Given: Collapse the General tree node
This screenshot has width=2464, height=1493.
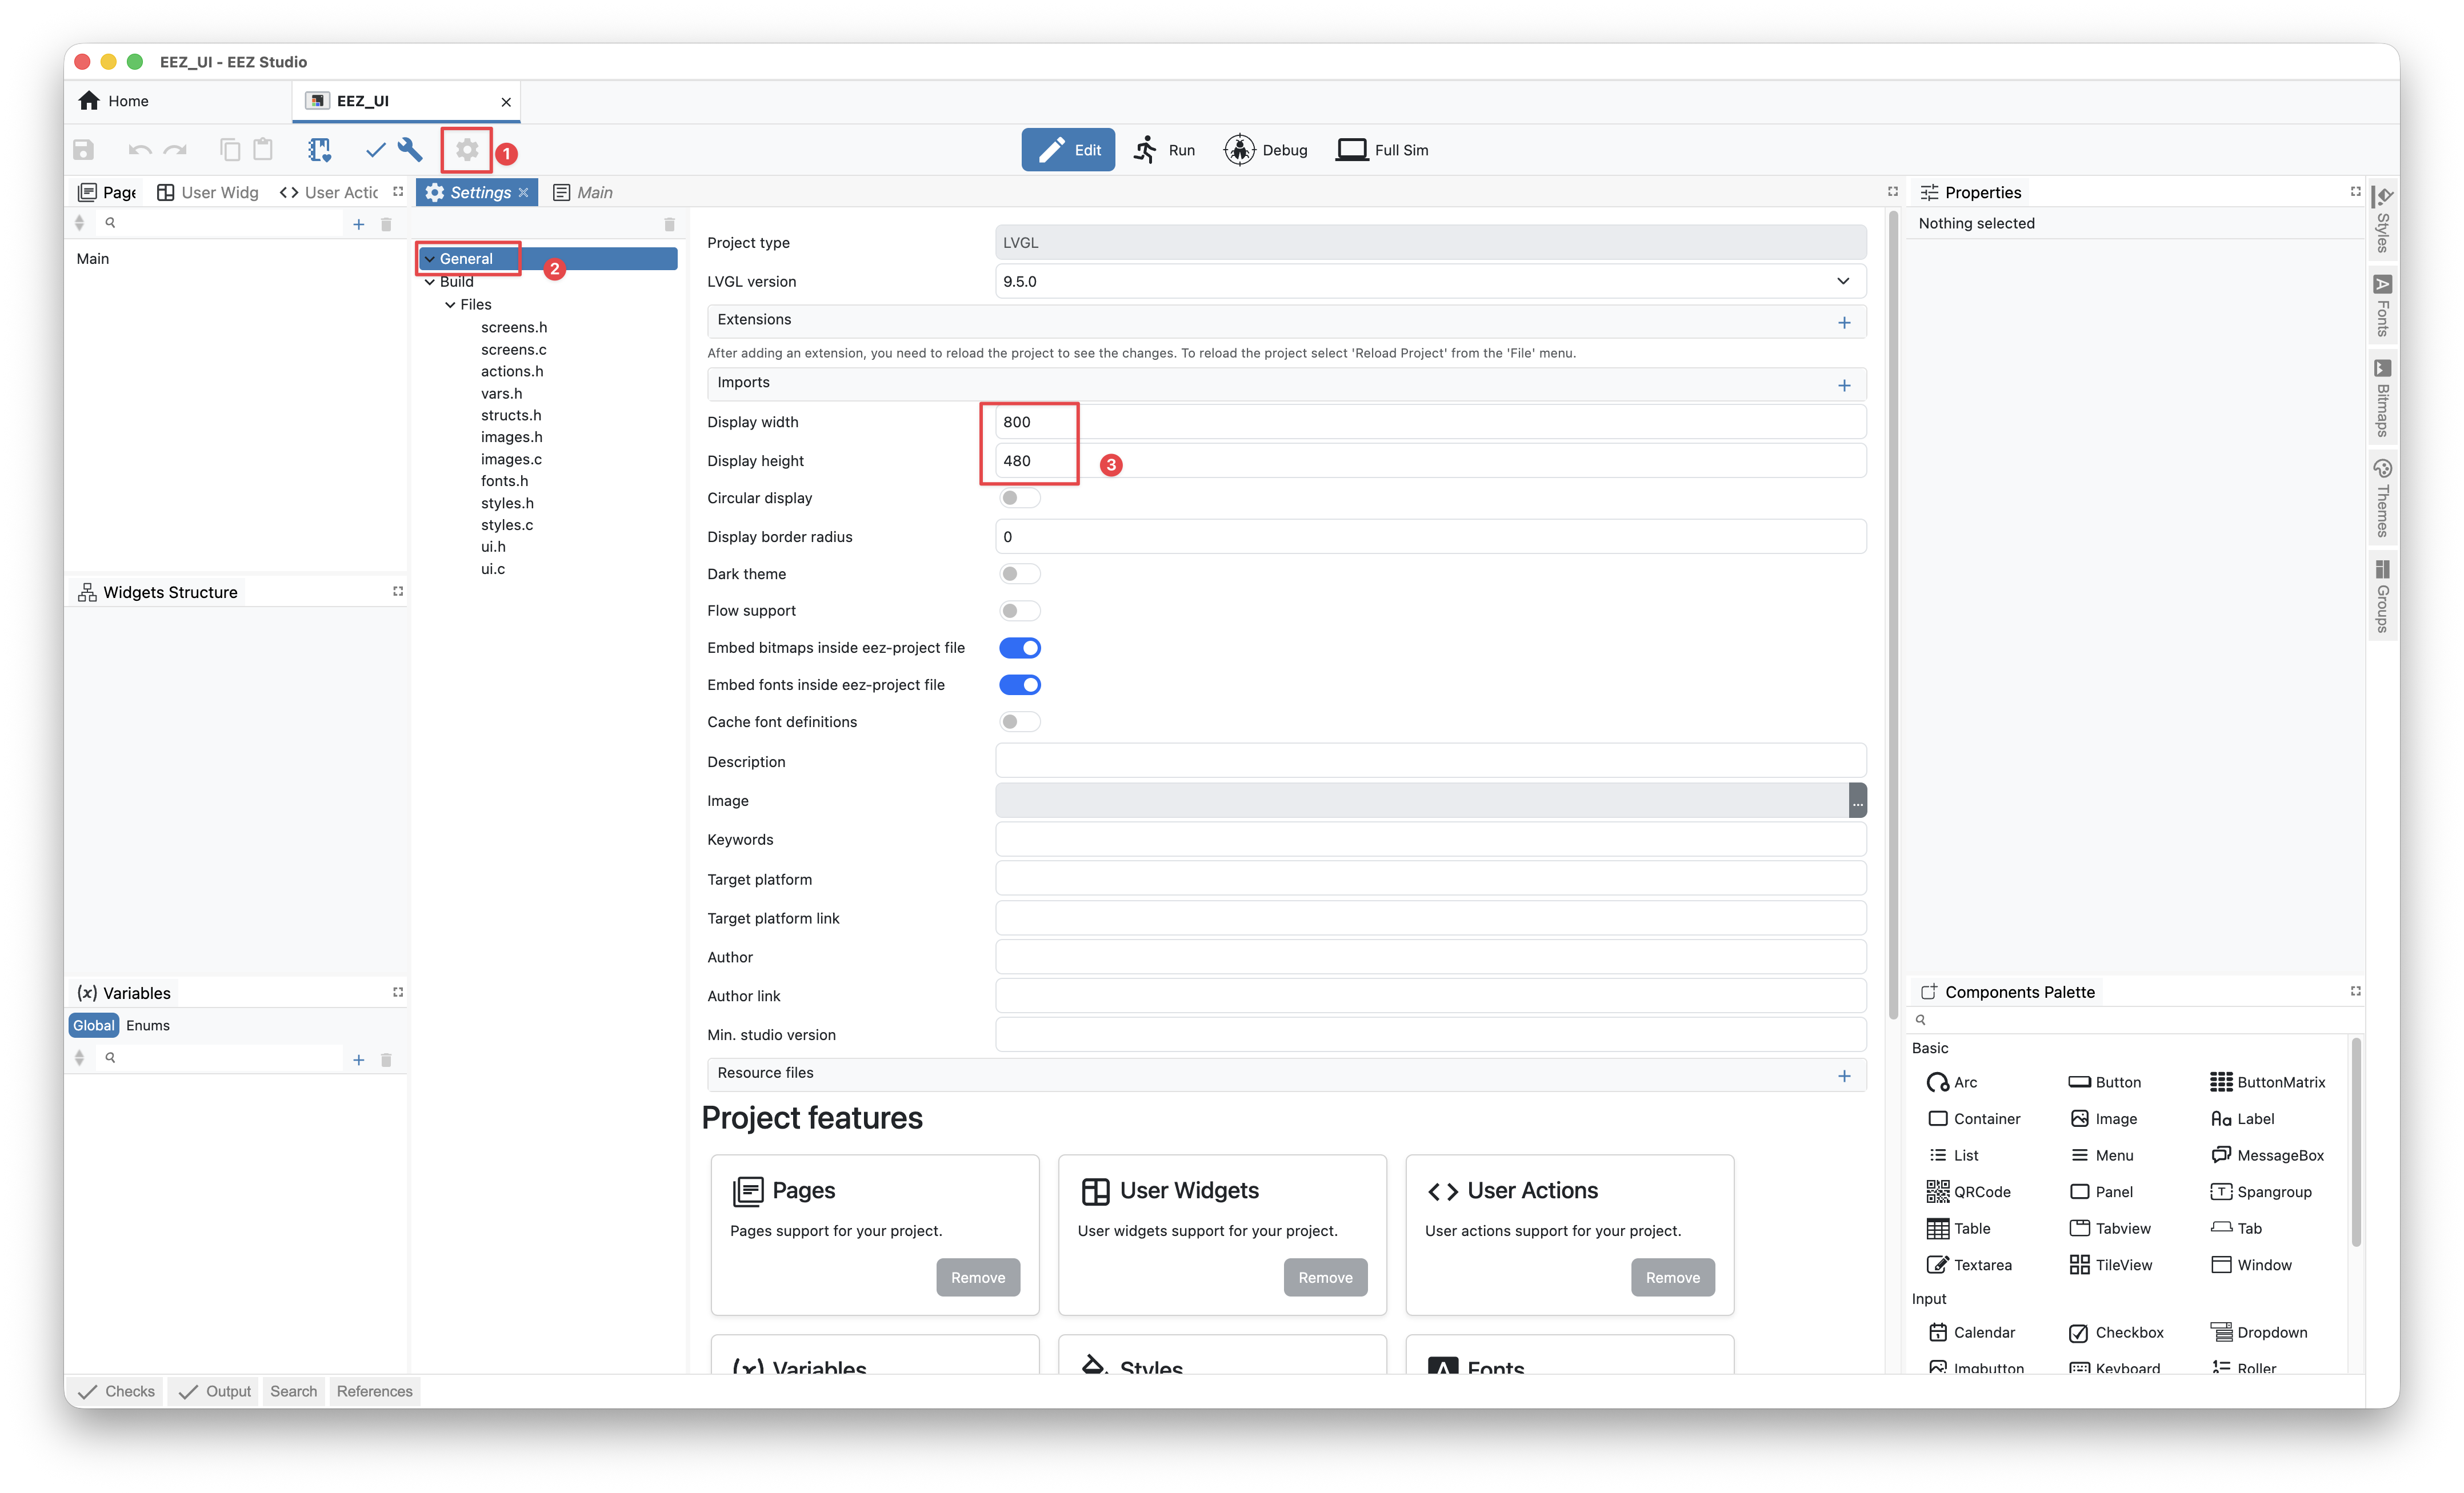Looking at the screenshot, I should pos(429,259).
